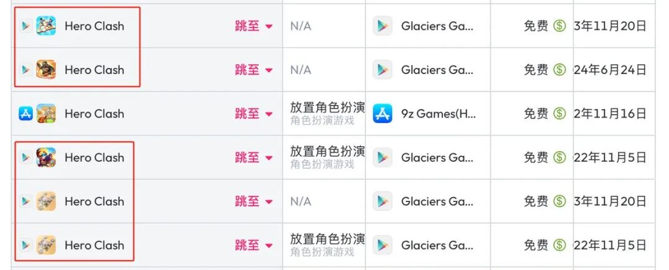Click the Glaciers Ga... publisher in the 24年6月24日 row
The image size is (669, 270).
(x=437, y=70)
